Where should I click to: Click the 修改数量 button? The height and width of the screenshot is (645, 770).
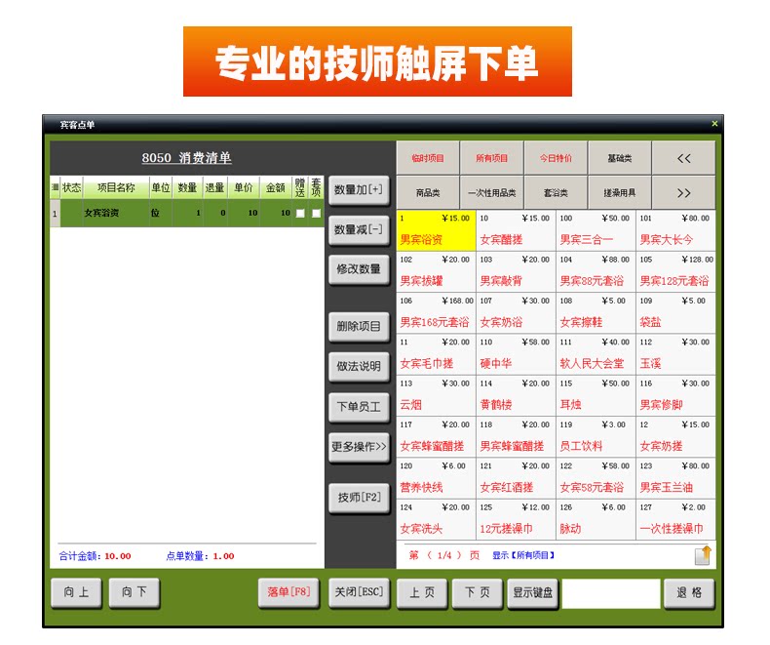(x=359, y=269)
